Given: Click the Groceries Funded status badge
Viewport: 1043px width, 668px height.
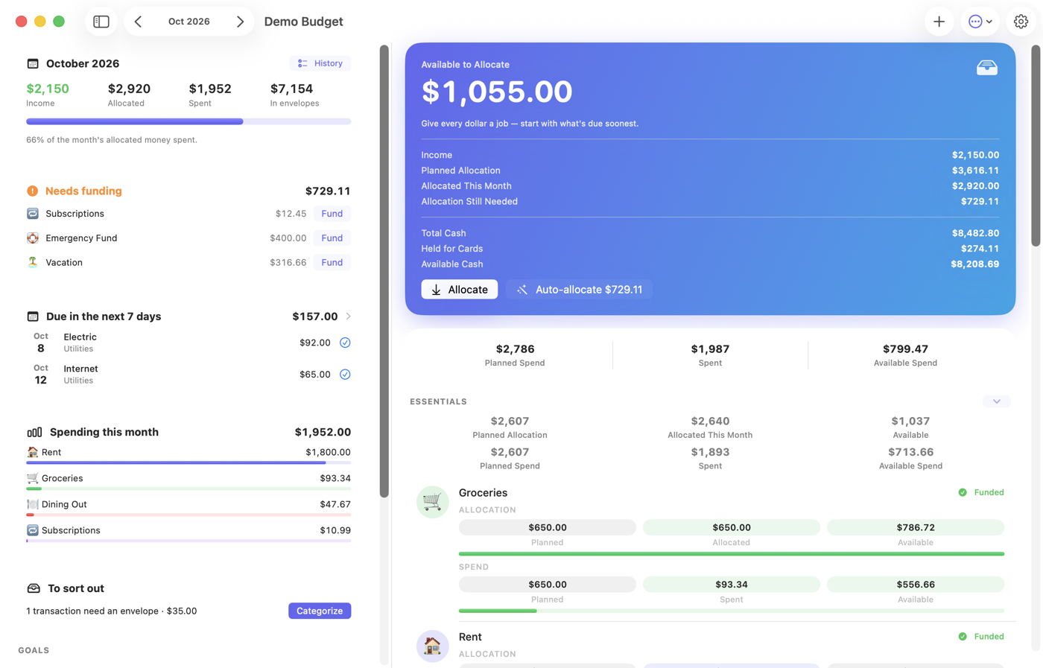Looking at the screenshot, I should click(981, 492).
